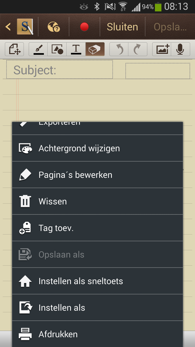Image resolution: width=195 pixels, height=347 pixels.
Task: Tap the Subject input field
Action: (60, 70)
